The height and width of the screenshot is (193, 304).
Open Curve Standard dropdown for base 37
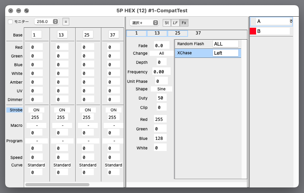[113, 165]
